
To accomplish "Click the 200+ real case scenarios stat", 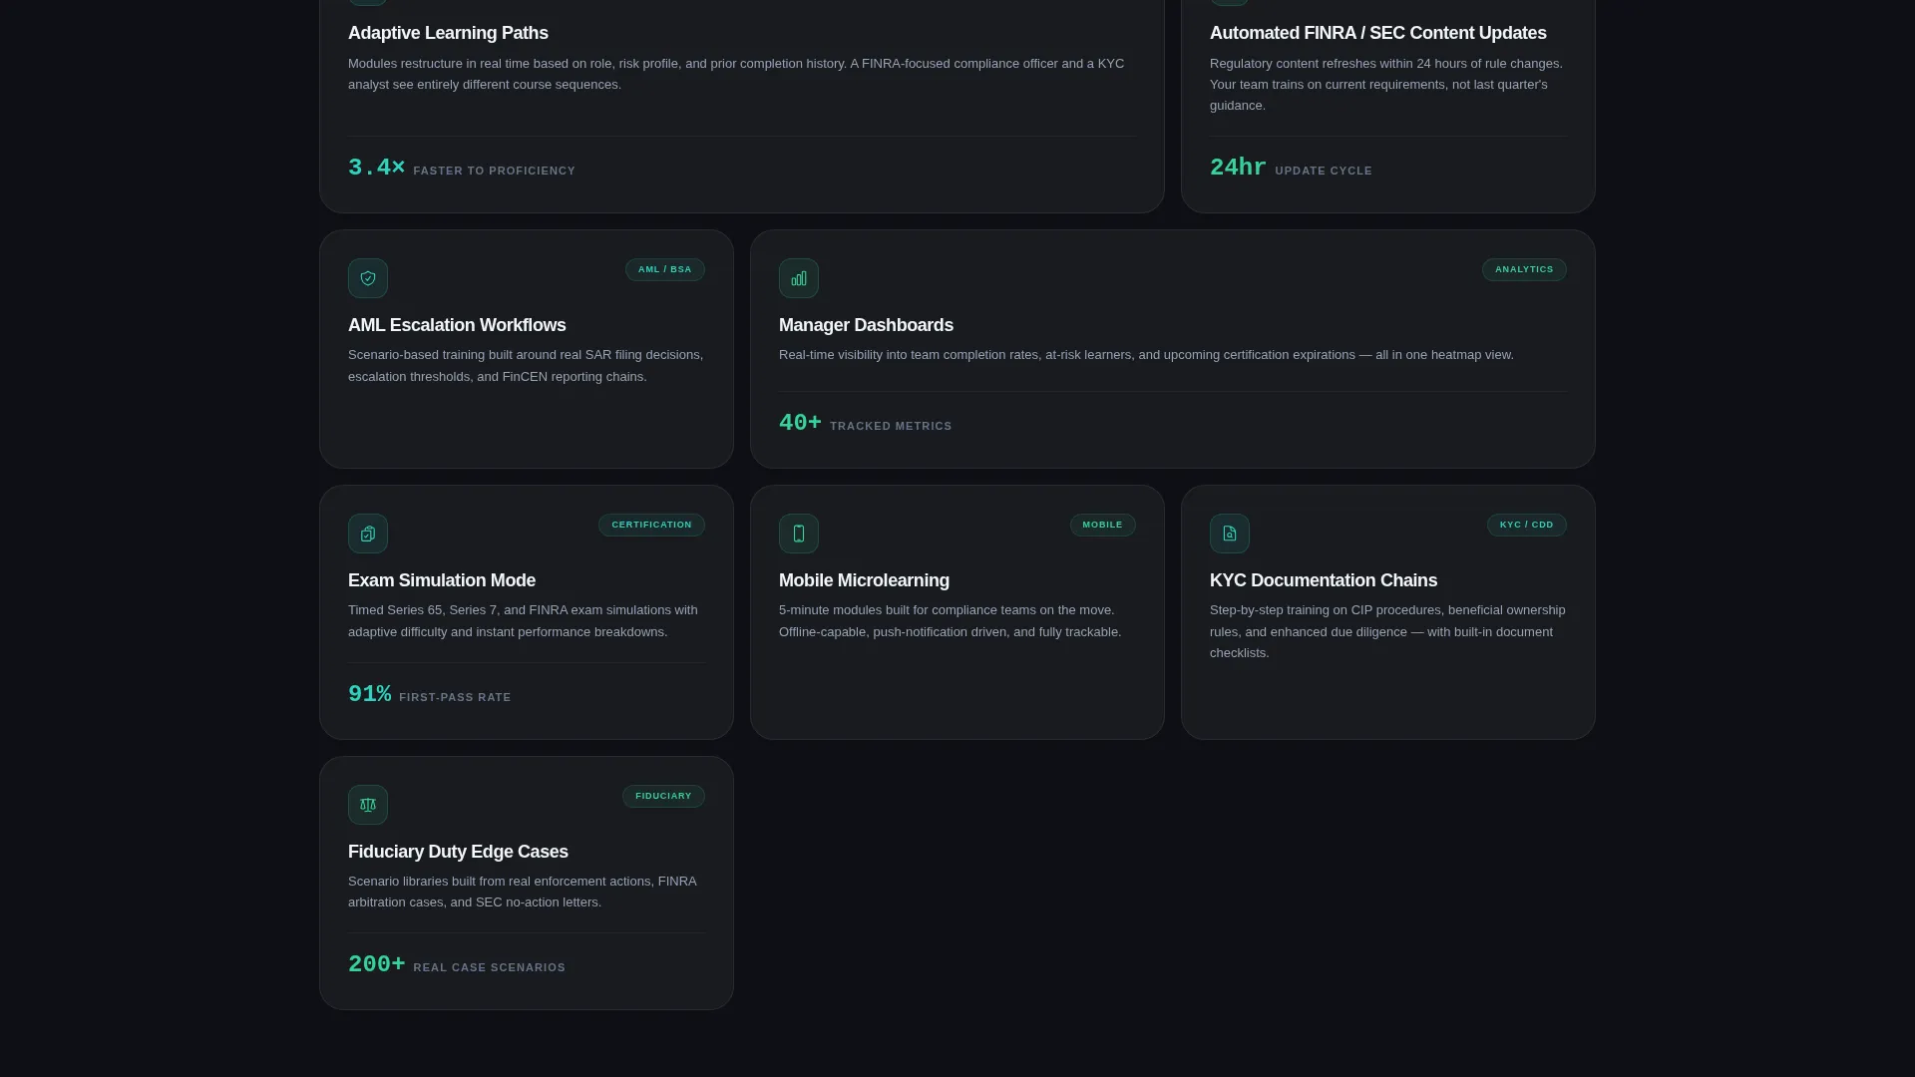I will [457, 965].
